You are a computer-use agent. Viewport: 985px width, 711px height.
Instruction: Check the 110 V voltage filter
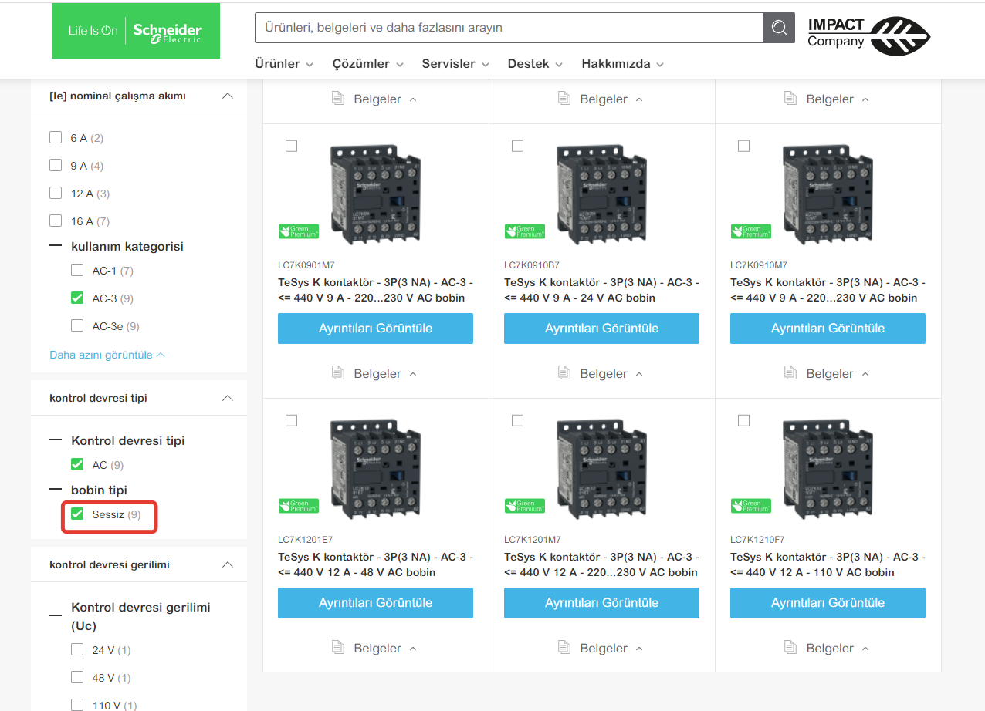coord(77,704)
